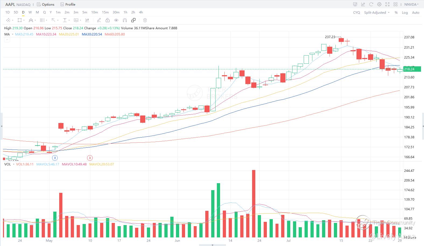424x246 pixels.
Task: Switch to the 1D timeframe tab
Action: (x=8, y=12)
